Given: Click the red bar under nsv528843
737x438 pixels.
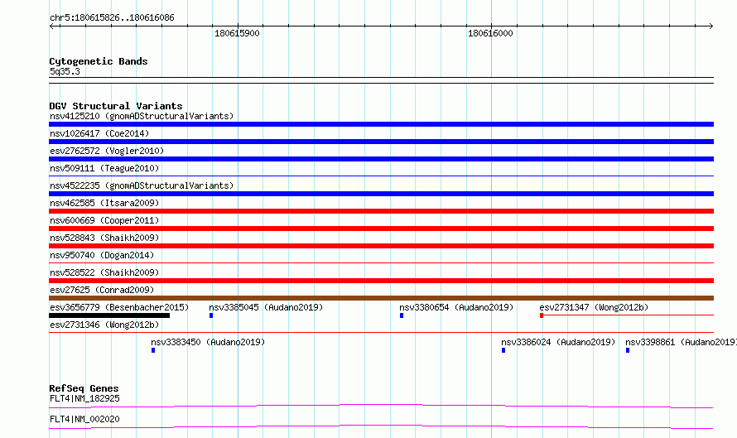Looking at the screenshot, I should click(x=381, y=246).
